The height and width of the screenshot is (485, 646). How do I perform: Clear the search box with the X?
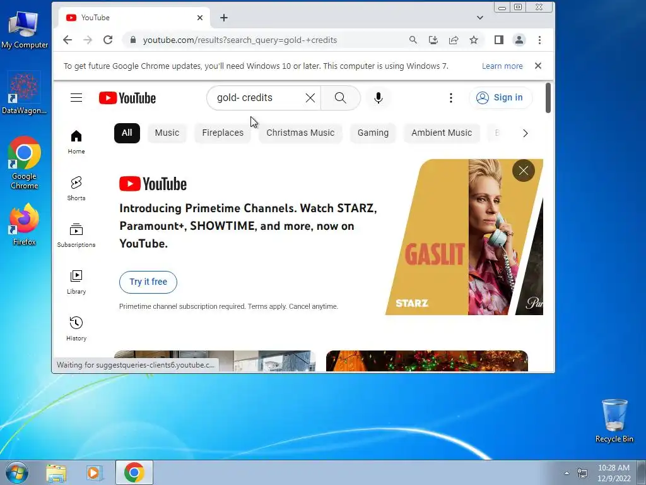coord(310,98)
